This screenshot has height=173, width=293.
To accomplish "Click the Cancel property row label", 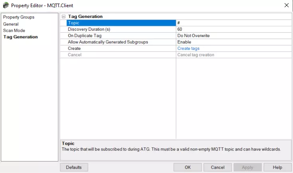I will point(75,55).
